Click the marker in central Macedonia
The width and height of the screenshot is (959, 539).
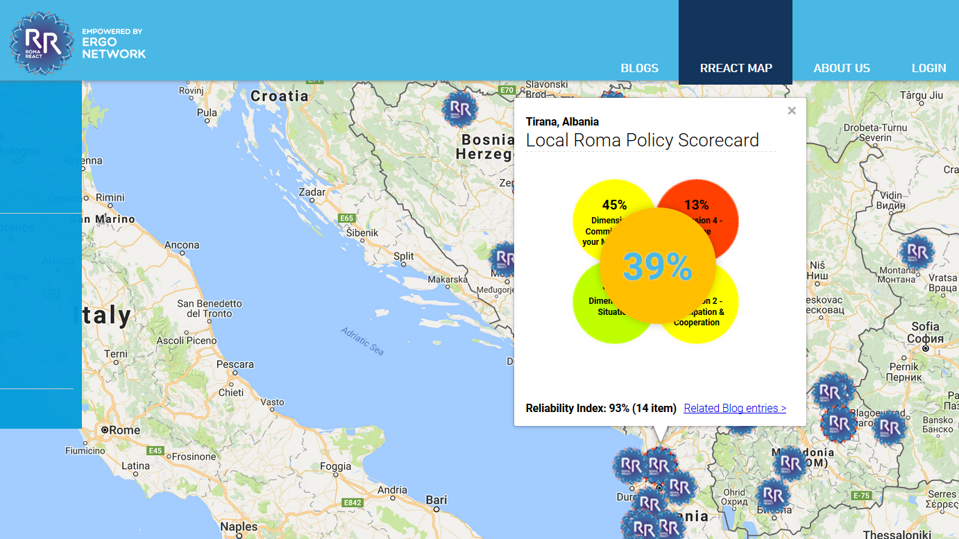[790, 463]
